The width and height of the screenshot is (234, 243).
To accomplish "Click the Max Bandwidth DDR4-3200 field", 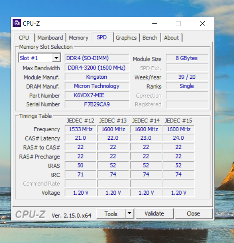I will pos(97,68).
